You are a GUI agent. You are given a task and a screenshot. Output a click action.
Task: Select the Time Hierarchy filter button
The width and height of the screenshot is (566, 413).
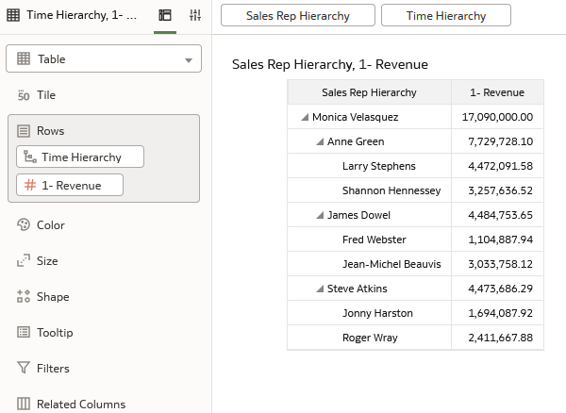click(446, 16)
